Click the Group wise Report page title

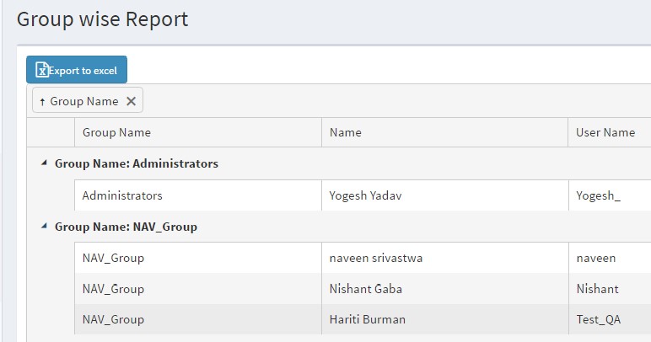(x=102, y=19)
